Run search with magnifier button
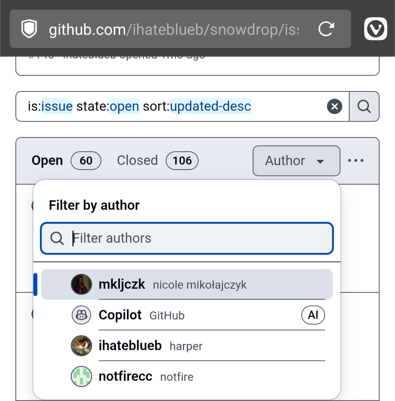Viewport: 395px width, 401px height. (364, 106)
